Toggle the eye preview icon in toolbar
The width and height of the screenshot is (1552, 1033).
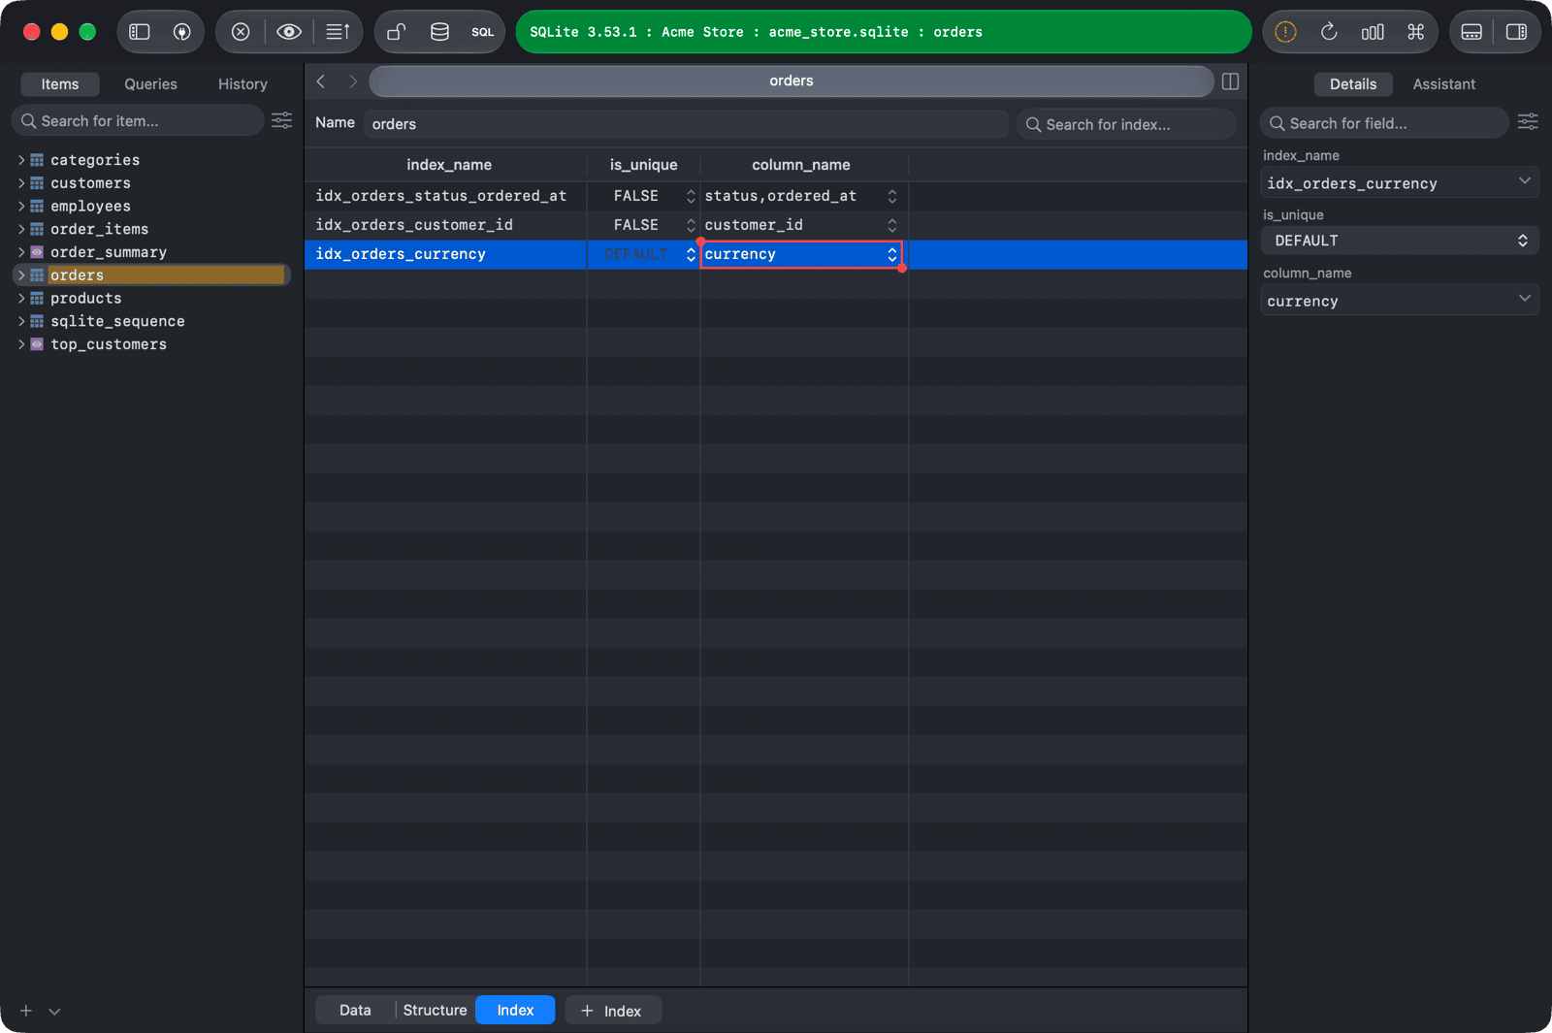pyautogui.click(x=288, y=32)
